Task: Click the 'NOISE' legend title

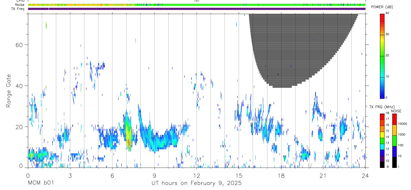Action: point(396,111)
